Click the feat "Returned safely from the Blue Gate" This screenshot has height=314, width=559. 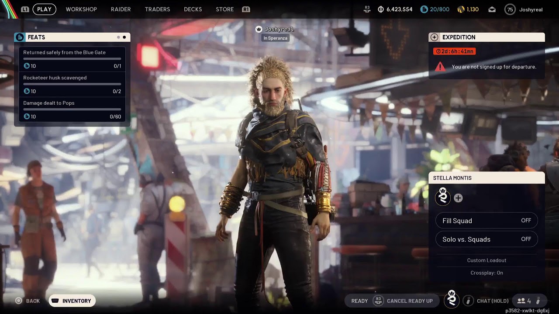coord(64,52)
